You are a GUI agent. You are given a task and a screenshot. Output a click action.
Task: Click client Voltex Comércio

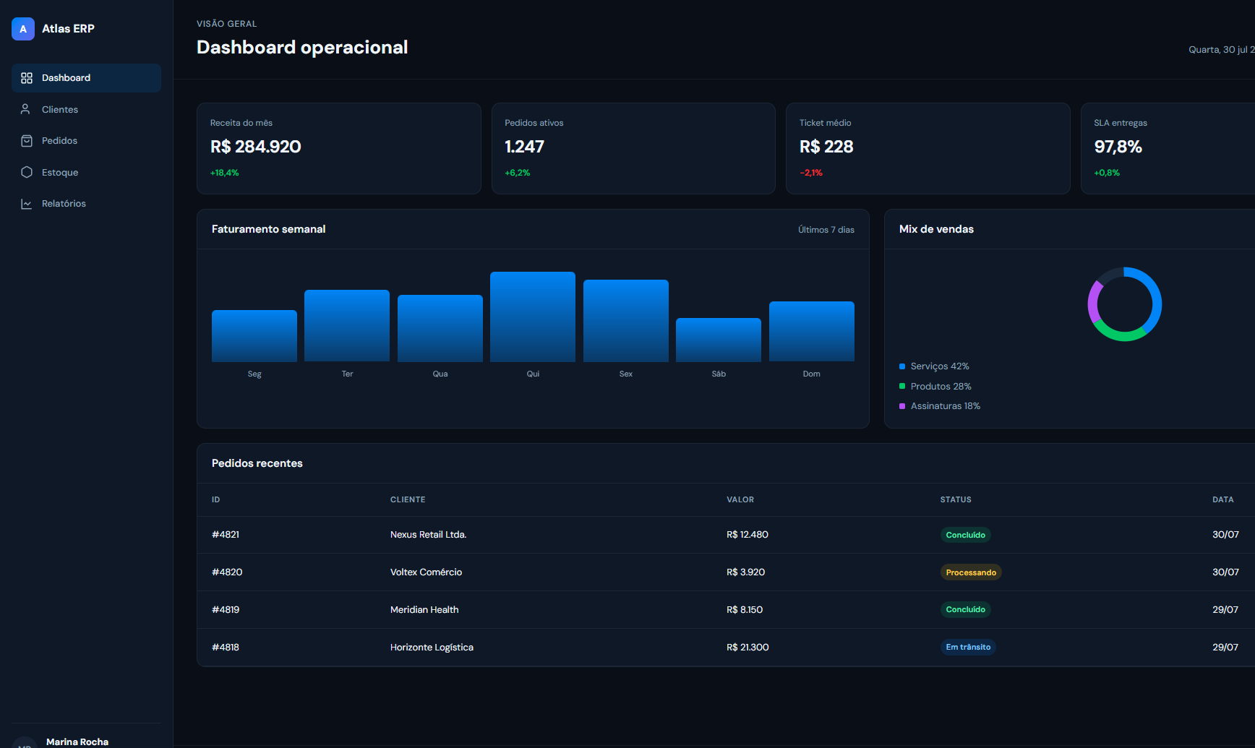[426, 572]
